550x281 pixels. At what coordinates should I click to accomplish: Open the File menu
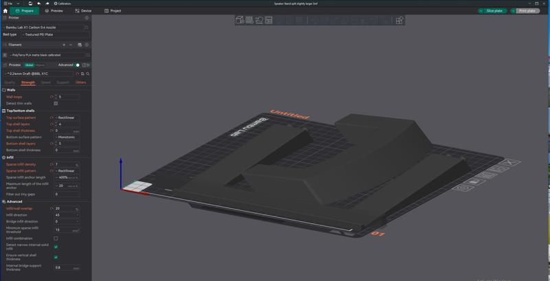(x=8, y=3)
